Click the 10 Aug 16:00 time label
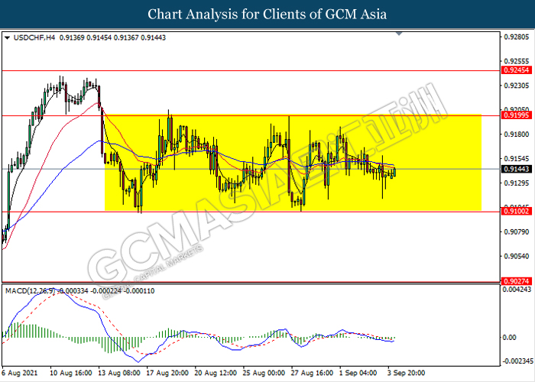 [x=71, y=373]
